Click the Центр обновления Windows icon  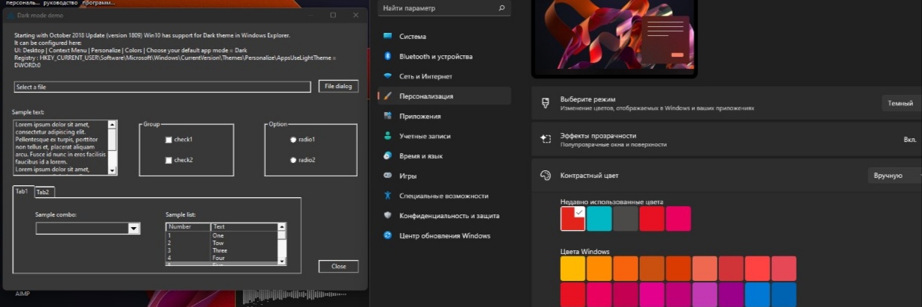(387, 235)
